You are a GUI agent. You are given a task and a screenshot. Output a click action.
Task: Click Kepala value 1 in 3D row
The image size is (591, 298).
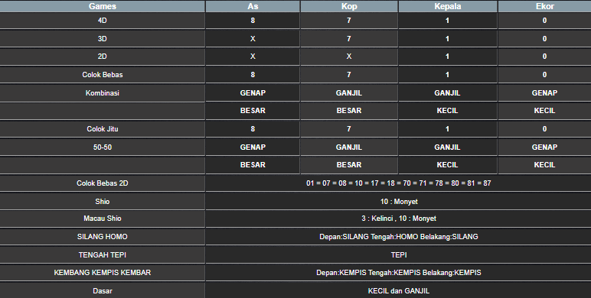[447, 39]
